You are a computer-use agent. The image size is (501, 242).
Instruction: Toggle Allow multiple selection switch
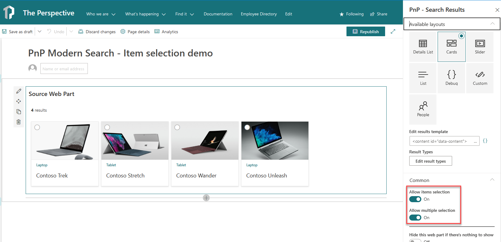(x=415, y=218)
